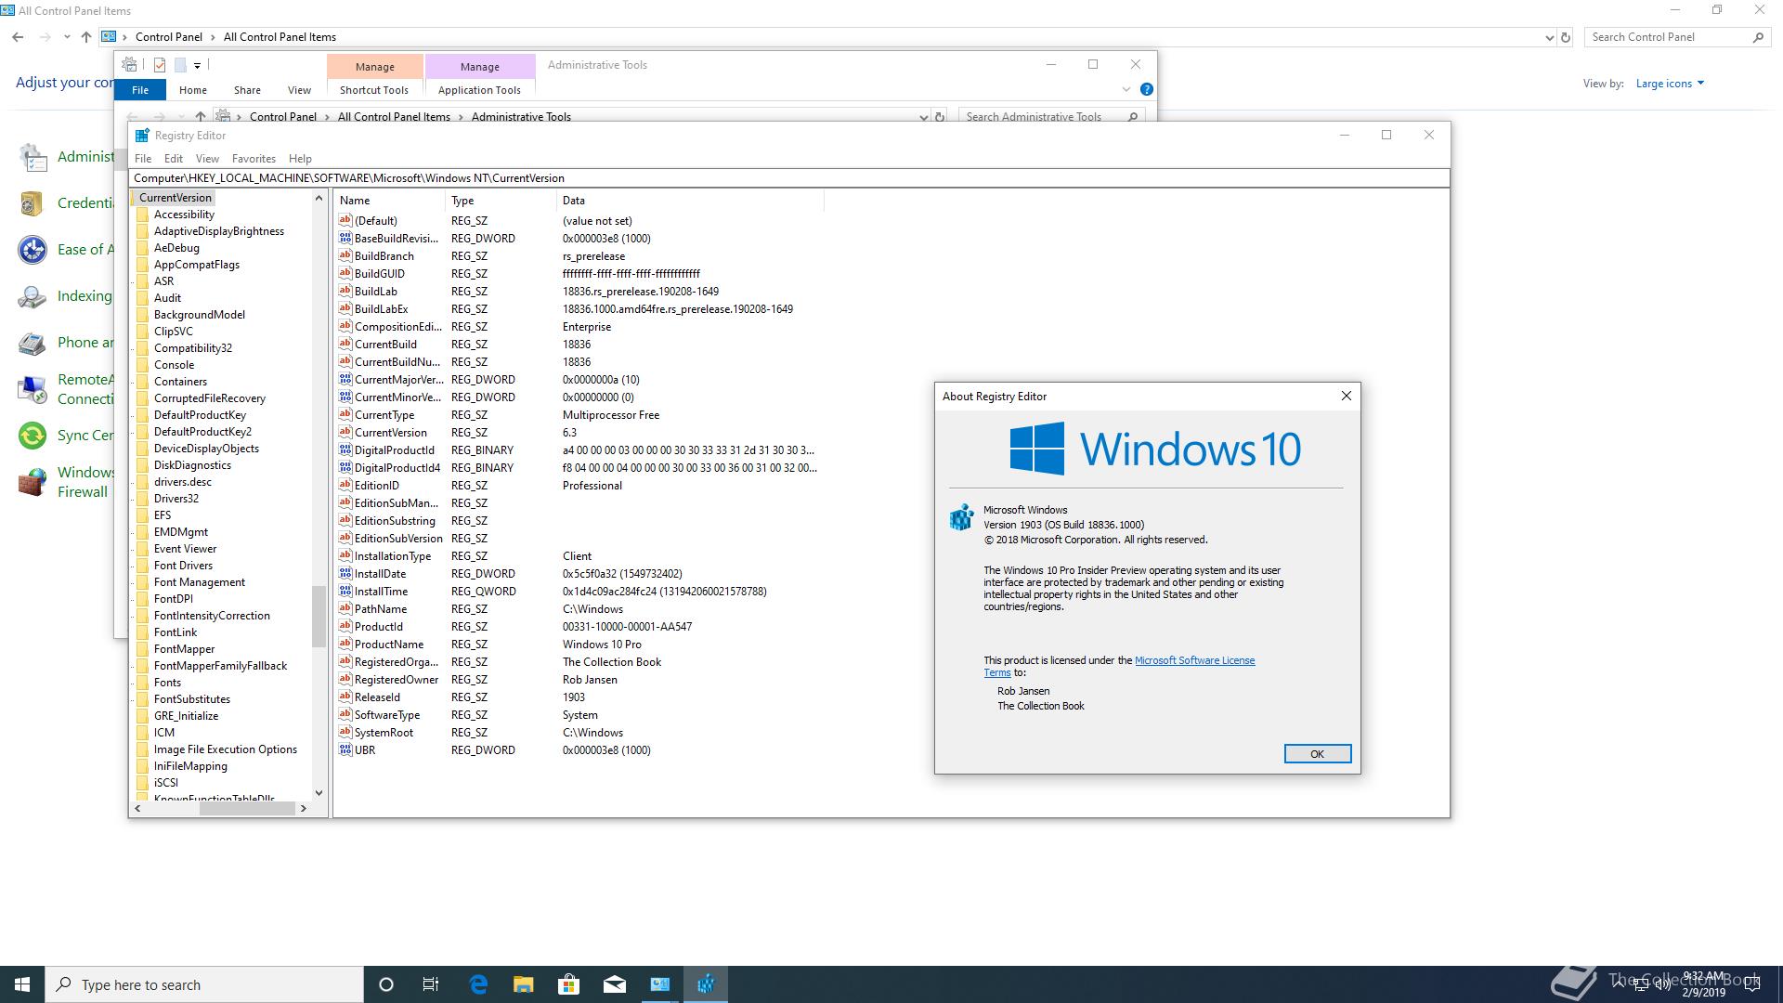This screenshot has width=1783, height=1003.
Task: Click the BuildBranch string value icon
Action: click(x=345, y=256)
